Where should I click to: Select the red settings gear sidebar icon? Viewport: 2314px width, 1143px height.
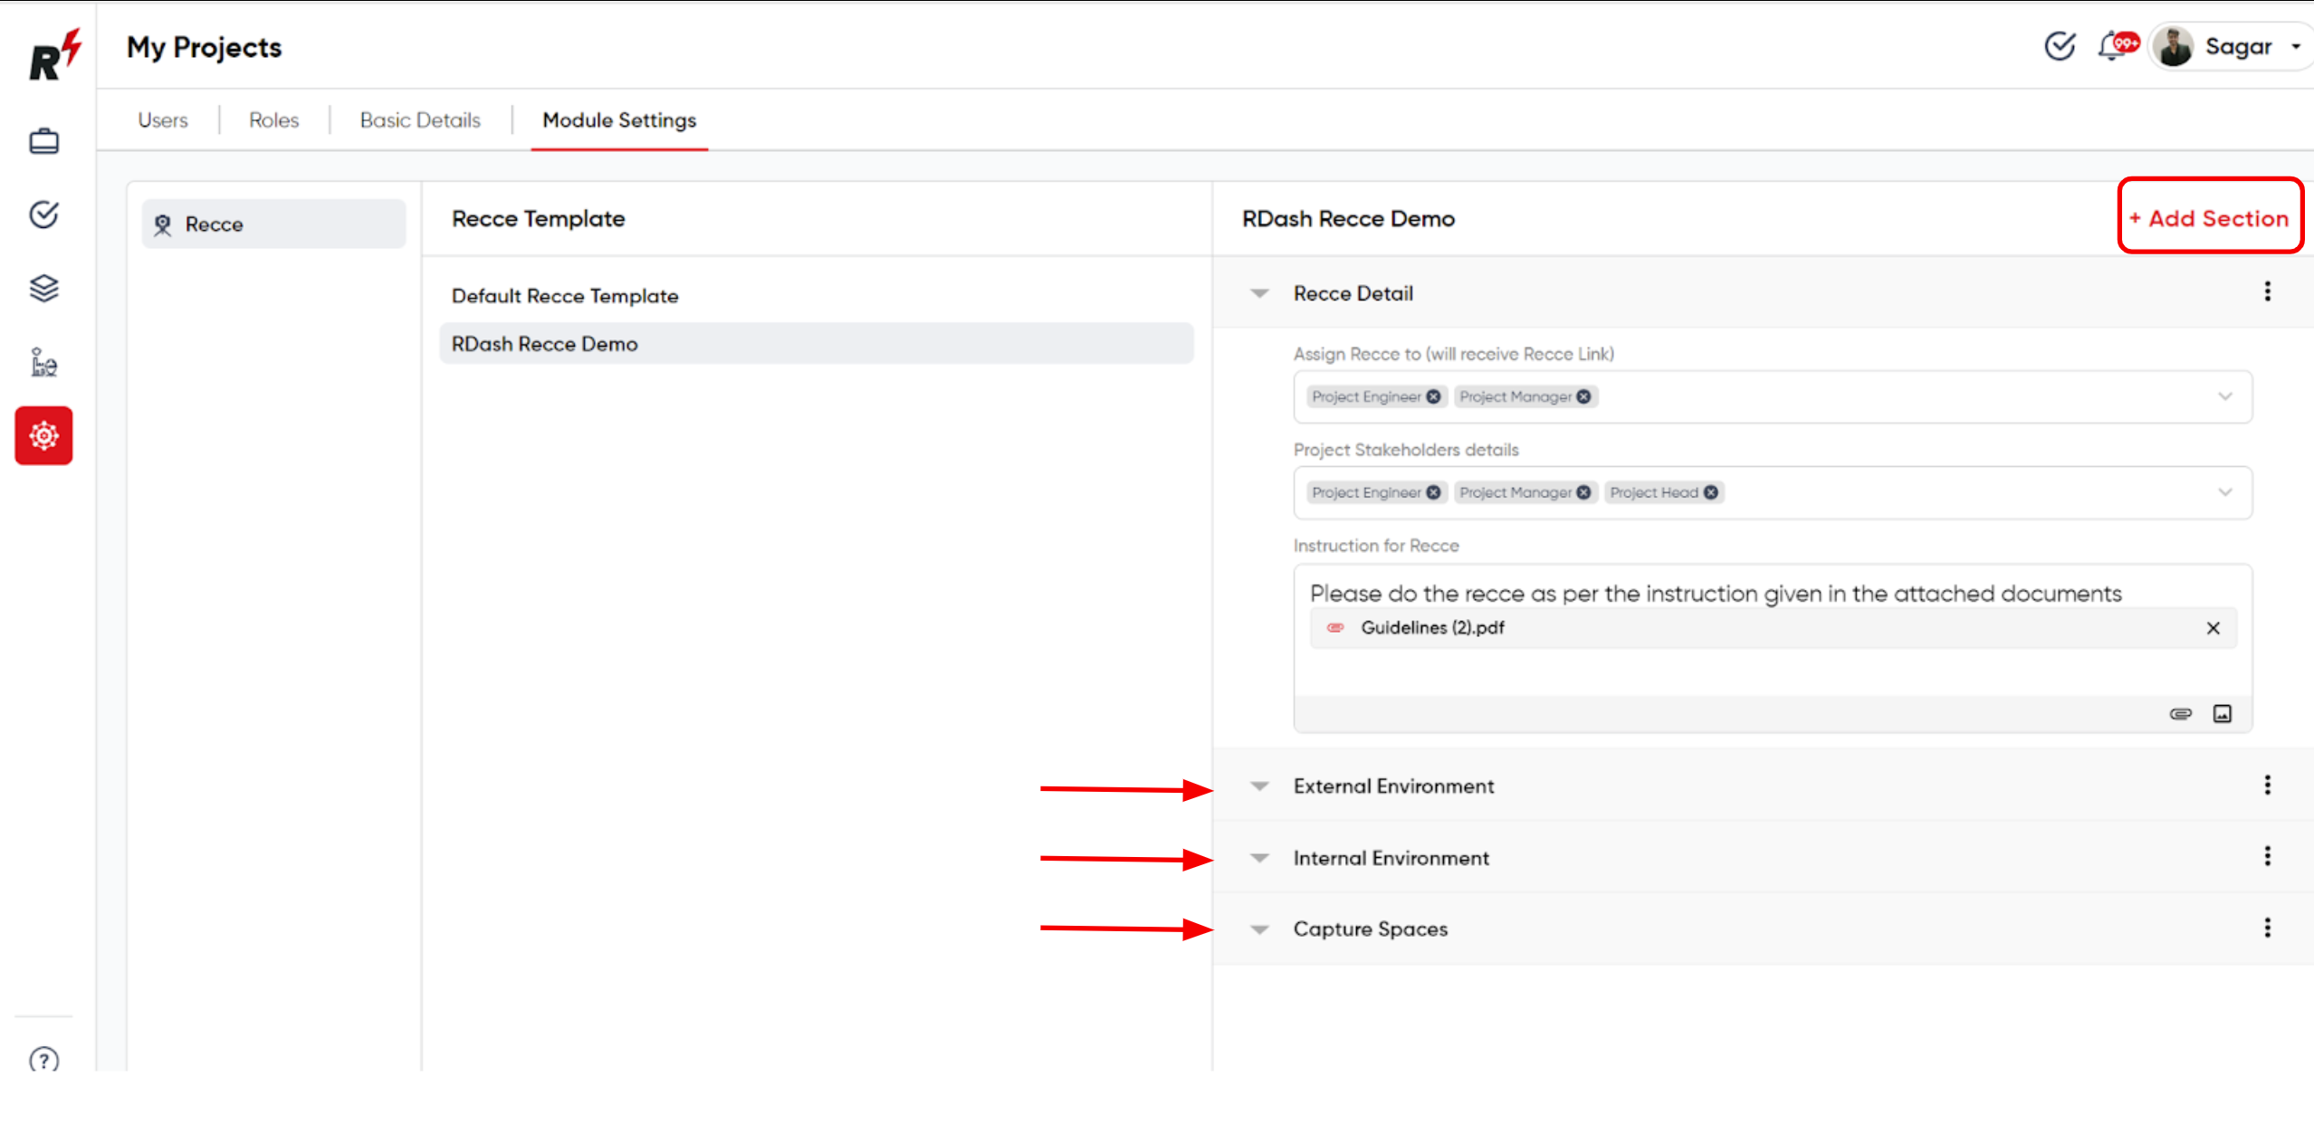pyautogui.click(x=43, y=435)
